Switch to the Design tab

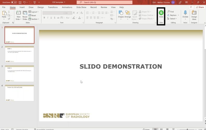(41, 7)
